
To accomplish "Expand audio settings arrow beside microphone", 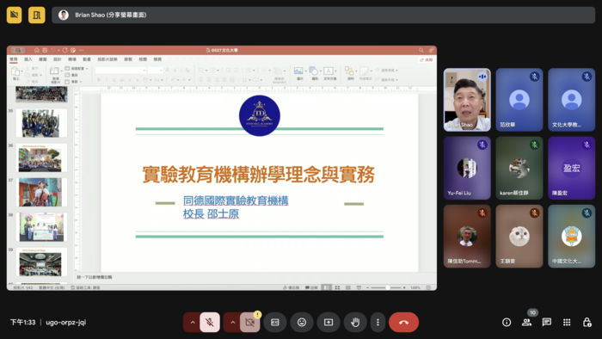I will pyautogui.click(x=193, y=322).
